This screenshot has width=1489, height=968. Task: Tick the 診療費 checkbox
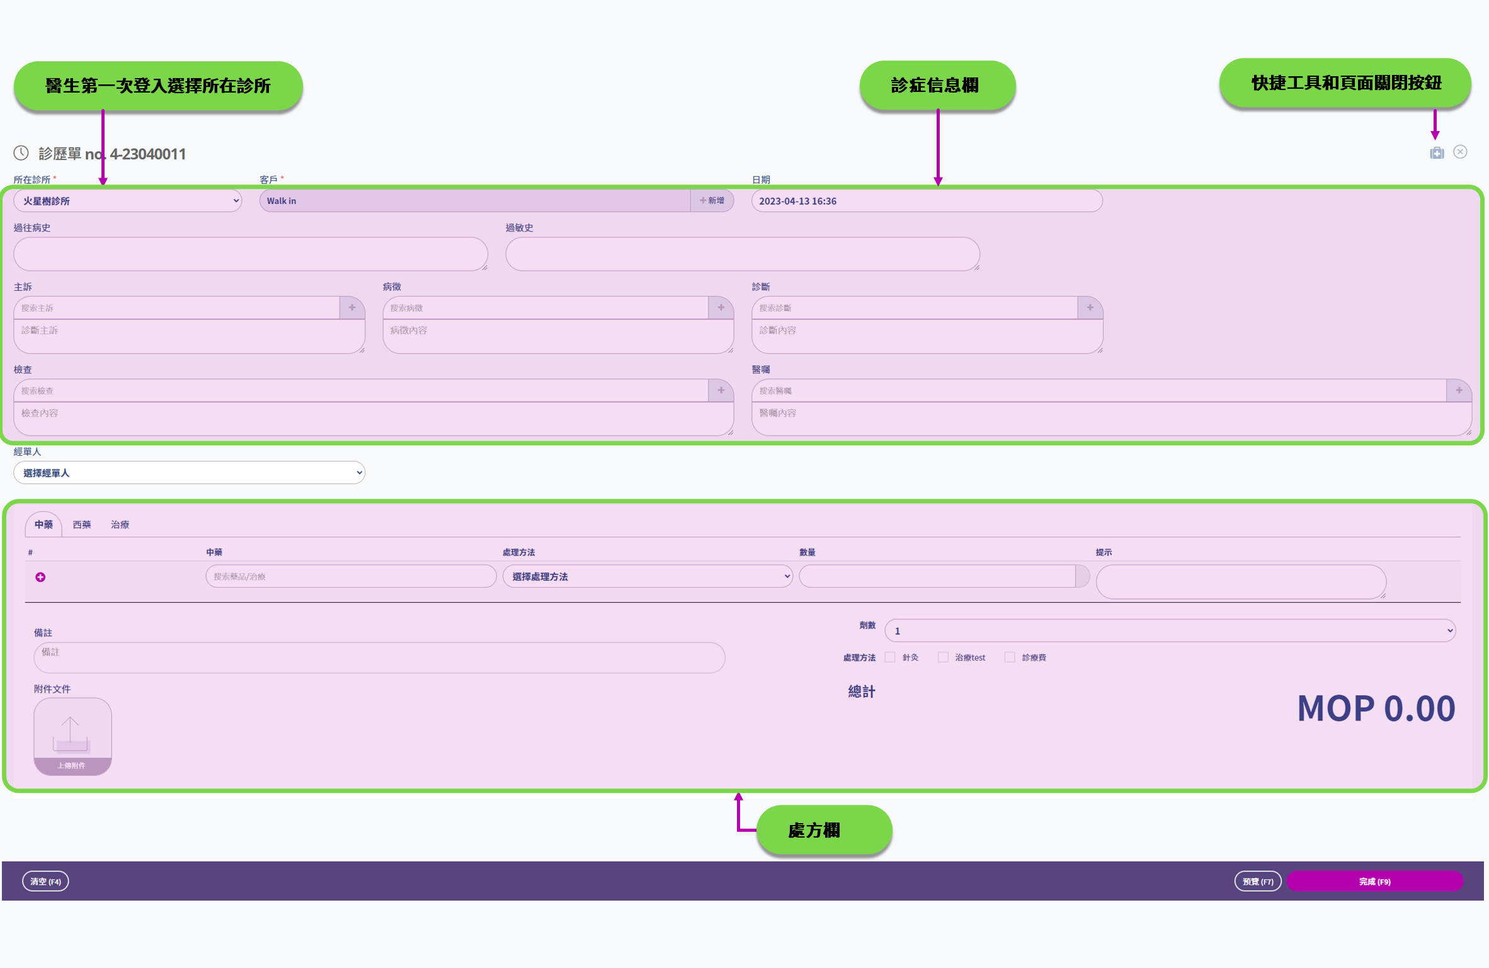click(x=1010, y=657)
